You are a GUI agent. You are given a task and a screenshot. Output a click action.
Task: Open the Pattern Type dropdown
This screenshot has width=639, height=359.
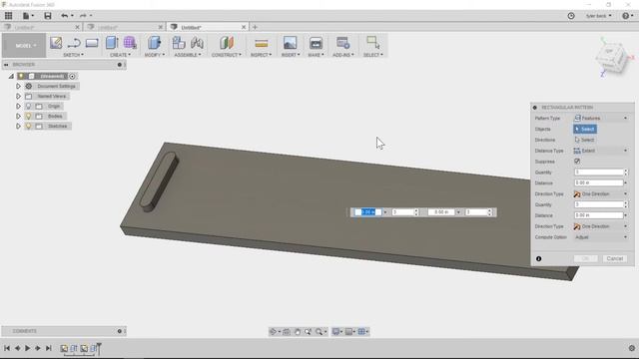point(601,118)
